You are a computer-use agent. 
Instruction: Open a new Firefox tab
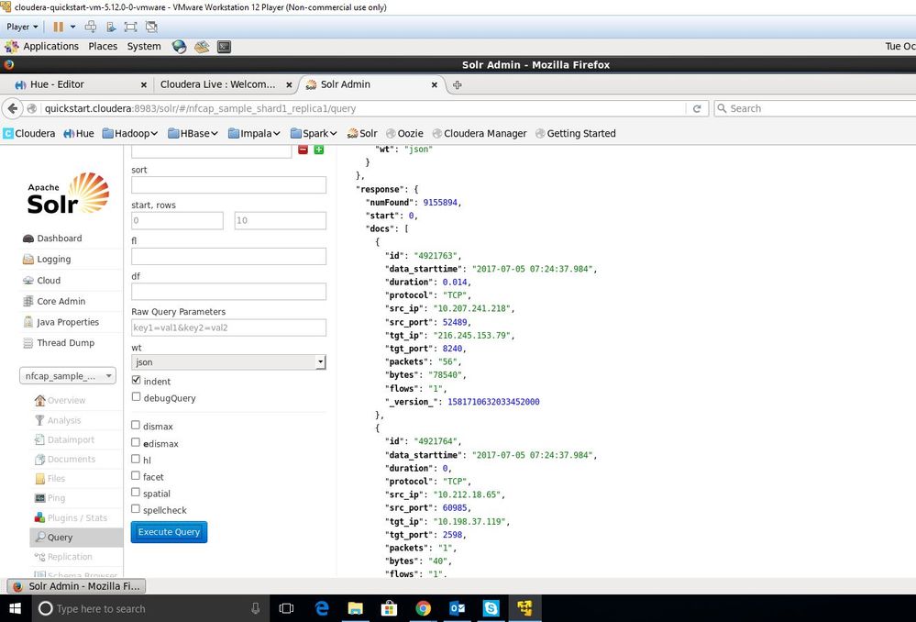[x=458, y=85]
